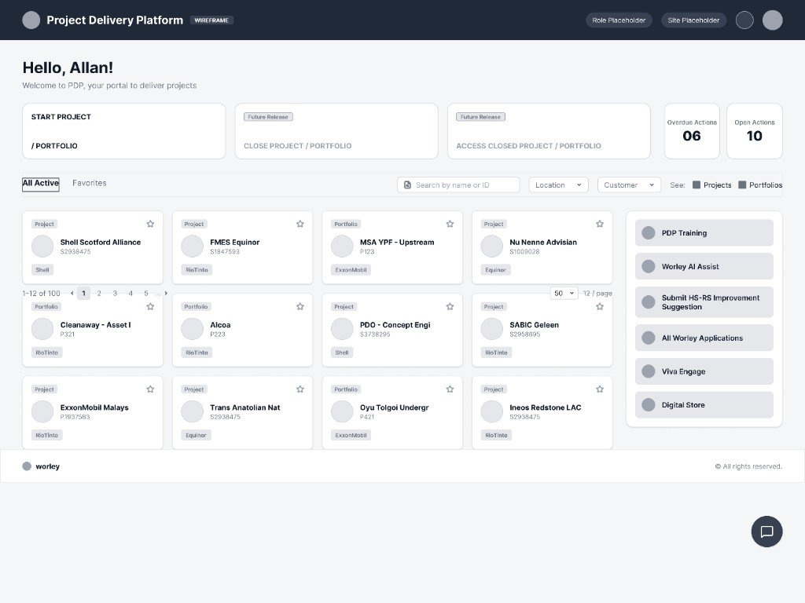Screen dimensions: 805x603
Task: Click the star on FMES Equinor card
Action: (x=300, y=224)
